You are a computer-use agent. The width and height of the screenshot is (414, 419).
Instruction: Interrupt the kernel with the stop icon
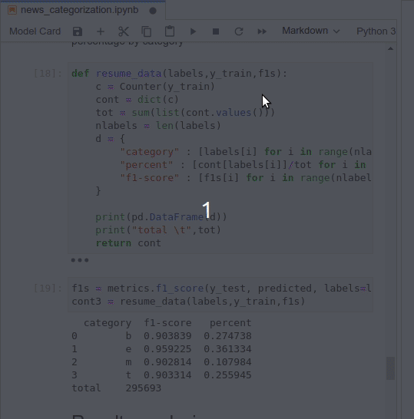point(216,31)
